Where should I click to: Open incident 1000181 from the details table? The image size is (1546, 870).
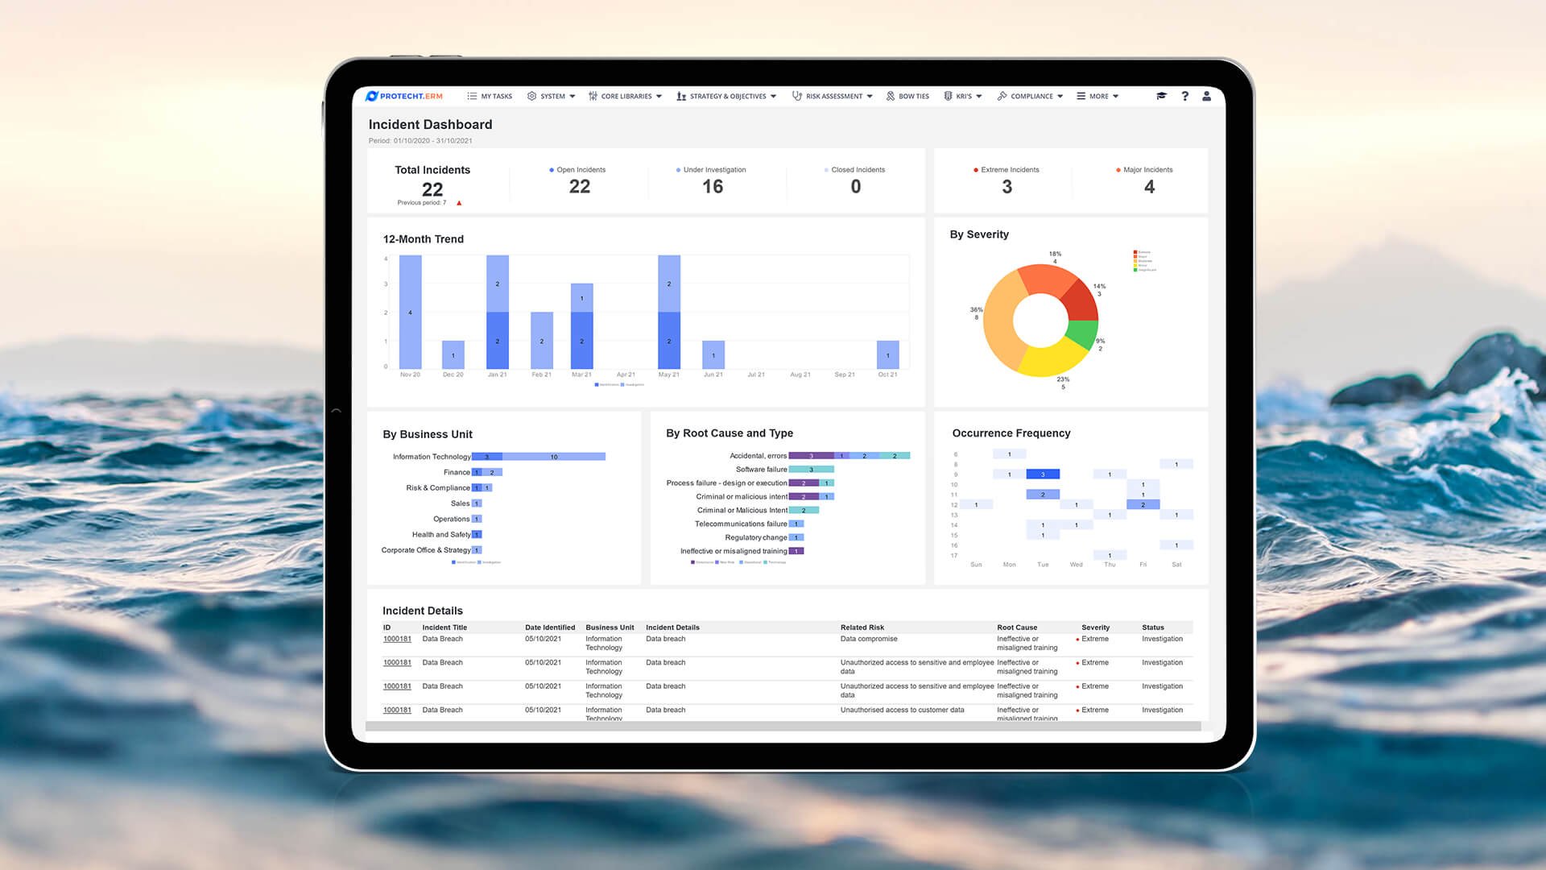(x=396, y=638)
